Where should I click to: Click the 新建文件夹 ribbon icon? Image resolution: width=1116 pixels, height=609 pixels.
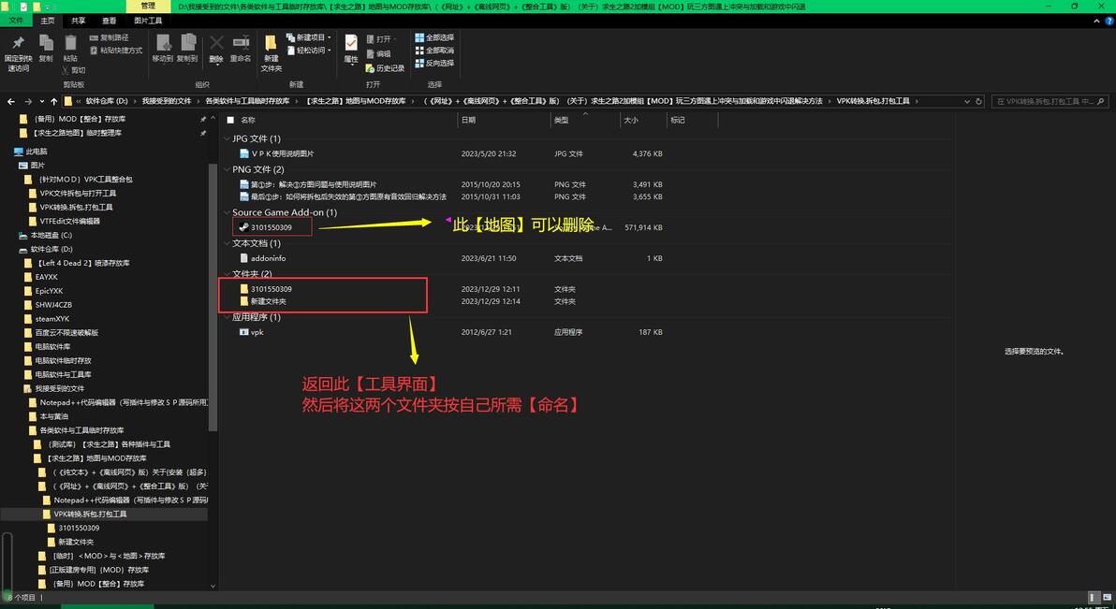[272, 44]
